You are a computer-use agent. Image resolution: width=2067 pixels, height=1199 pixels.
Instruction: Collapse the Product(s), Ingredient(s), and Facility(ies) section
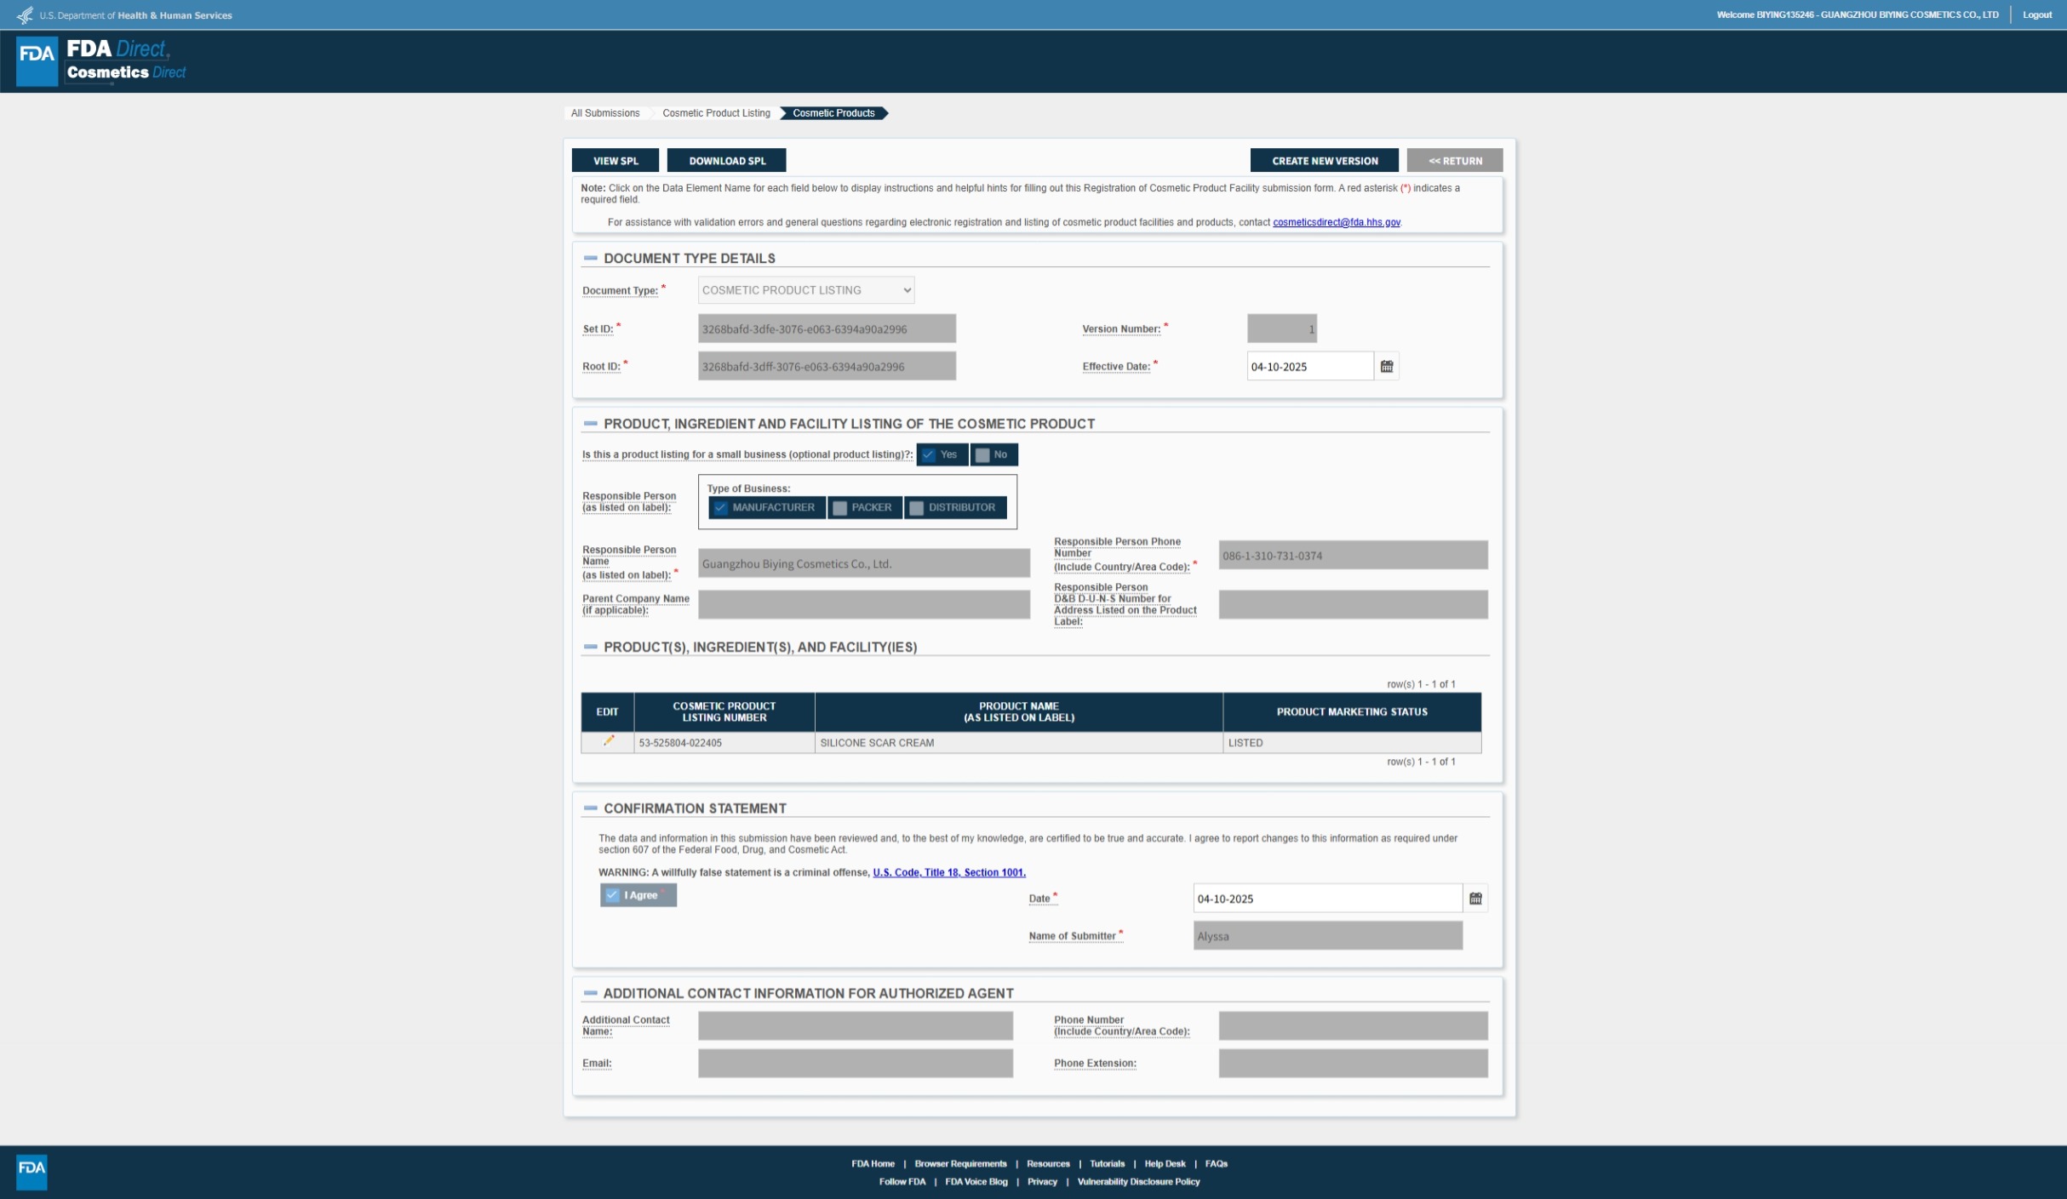[590, 647]
